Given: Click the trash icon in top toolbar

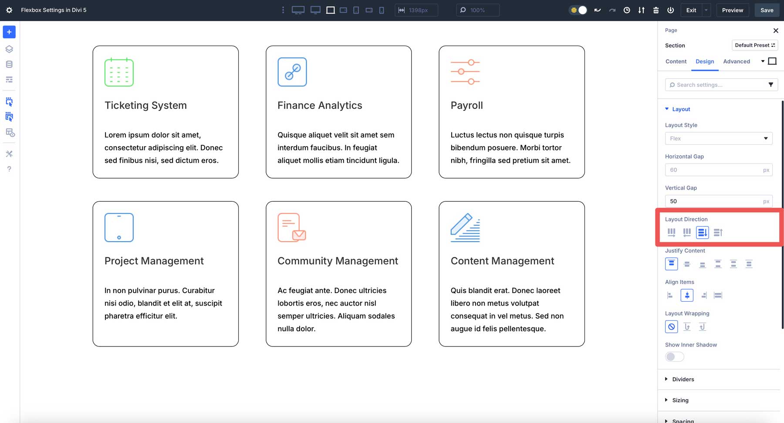Looking at the screenshot, I should [656, 10].
